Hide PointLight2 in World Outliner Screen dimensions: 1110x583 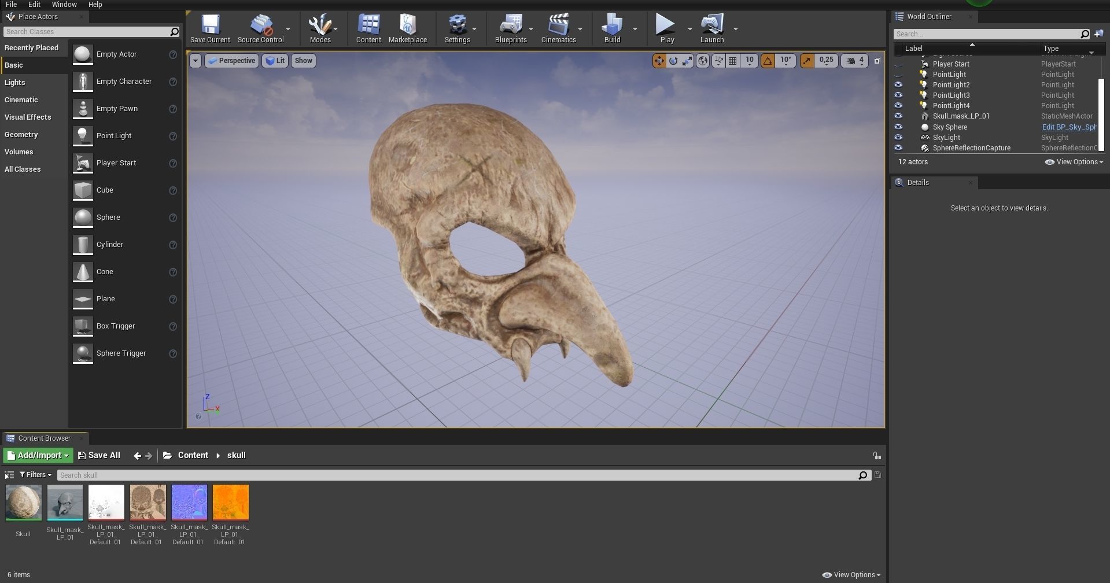898,85
